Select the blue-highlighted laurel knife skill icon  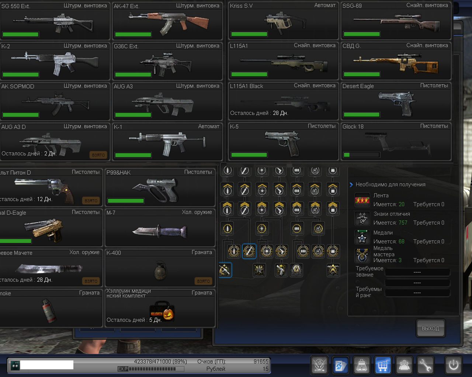pyautogui.click(x=249, y=251)
